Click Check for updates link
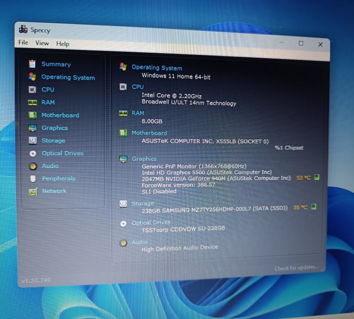The image size is (354, 319). pyautogui.click(x=297, y=268)
